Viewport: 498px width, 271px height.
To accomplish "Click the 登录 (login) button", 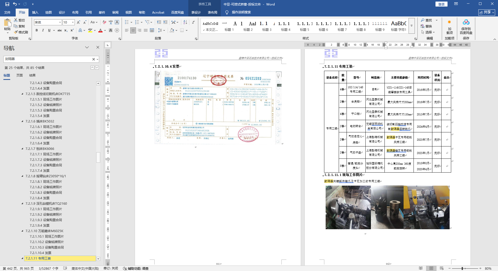I will point(441,4).
